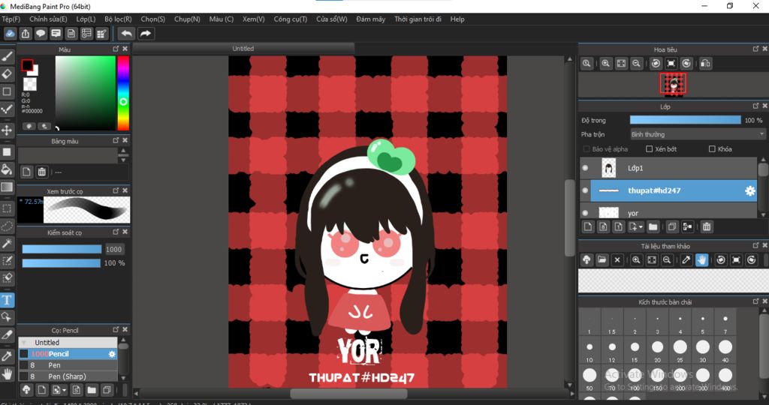The image size is (769, 405).
Task: Select the Eraser tool in left toolbar
Action: pos(7,74)
